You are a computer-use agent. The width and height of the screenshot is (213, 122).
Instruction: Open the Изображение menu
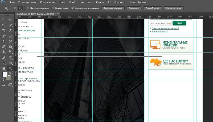(48, 2)
